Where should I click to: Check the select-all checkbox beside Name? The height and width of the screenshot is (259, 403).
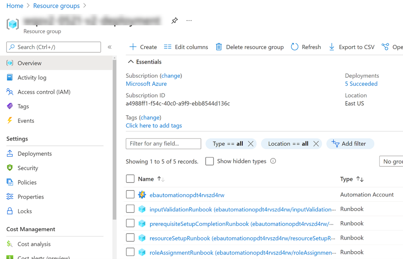pyautogui.click(x=130, y=179)
